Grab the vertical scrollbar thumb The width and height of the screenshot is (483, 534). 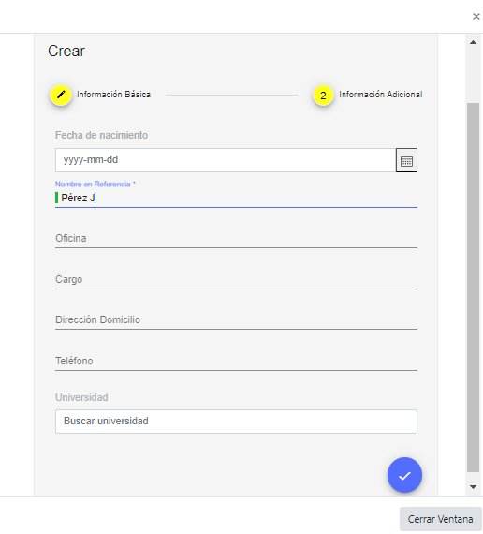[473, 288]
